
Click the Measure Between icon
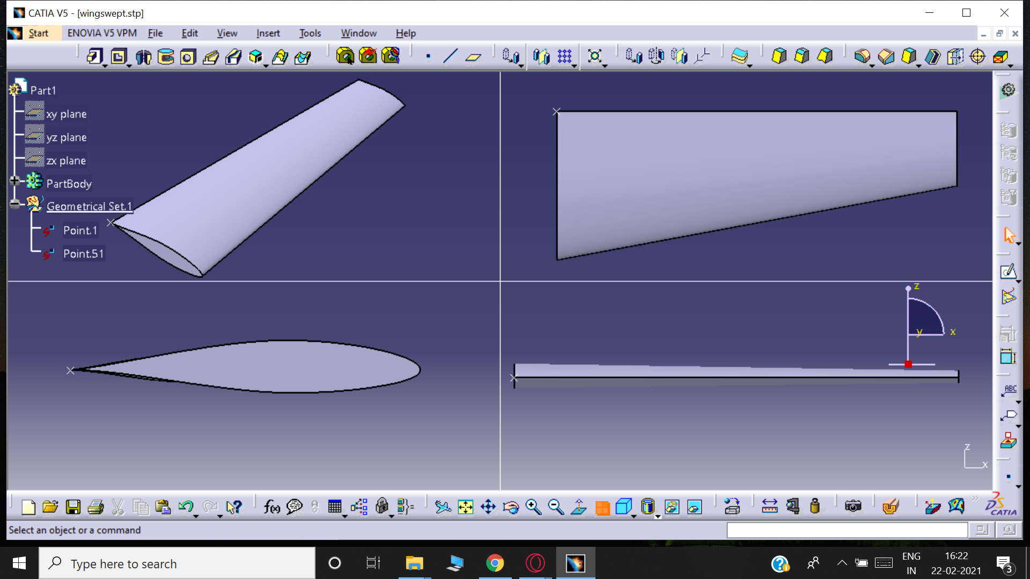[769, 507]
